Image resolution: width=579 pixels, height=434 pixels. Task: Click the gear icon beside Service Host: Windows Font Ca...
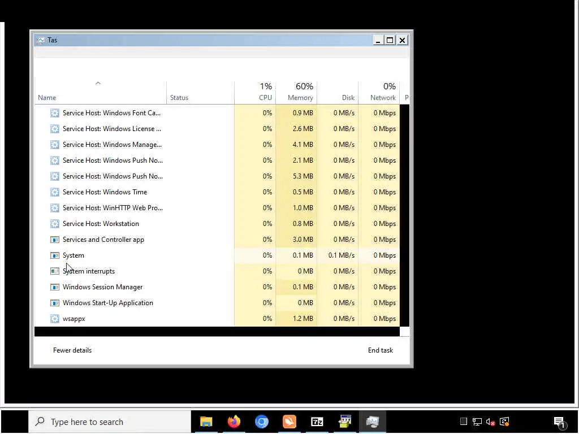point(55,113)
